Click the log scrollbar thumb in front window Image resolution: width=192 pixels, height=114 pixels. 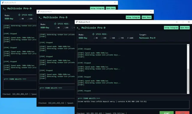188,80
